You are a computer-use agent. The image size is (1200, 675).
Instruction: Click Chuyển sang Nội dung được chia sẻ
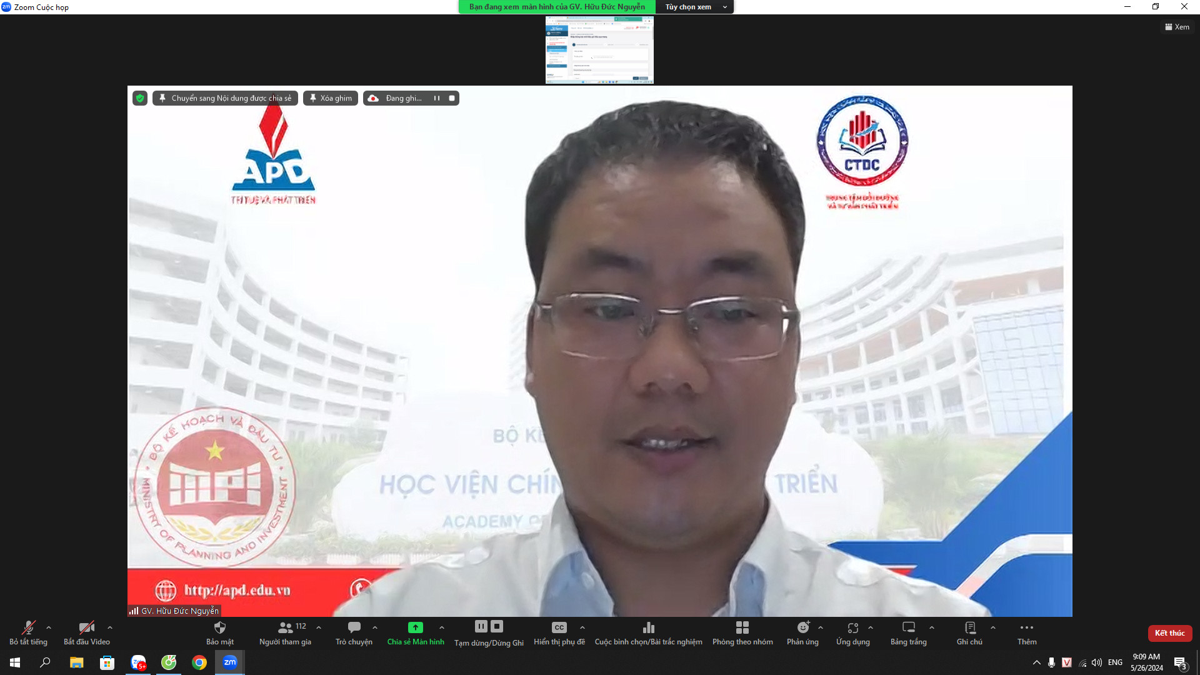[x=225, y=98]
